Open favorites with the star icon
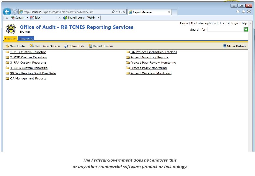The image size is (255, 176). click(x=243, y=12)
